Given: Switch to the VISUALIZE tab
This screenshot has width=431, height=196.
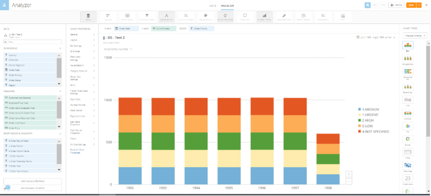Looking at the screenshot, I should (x=227, y=5).
